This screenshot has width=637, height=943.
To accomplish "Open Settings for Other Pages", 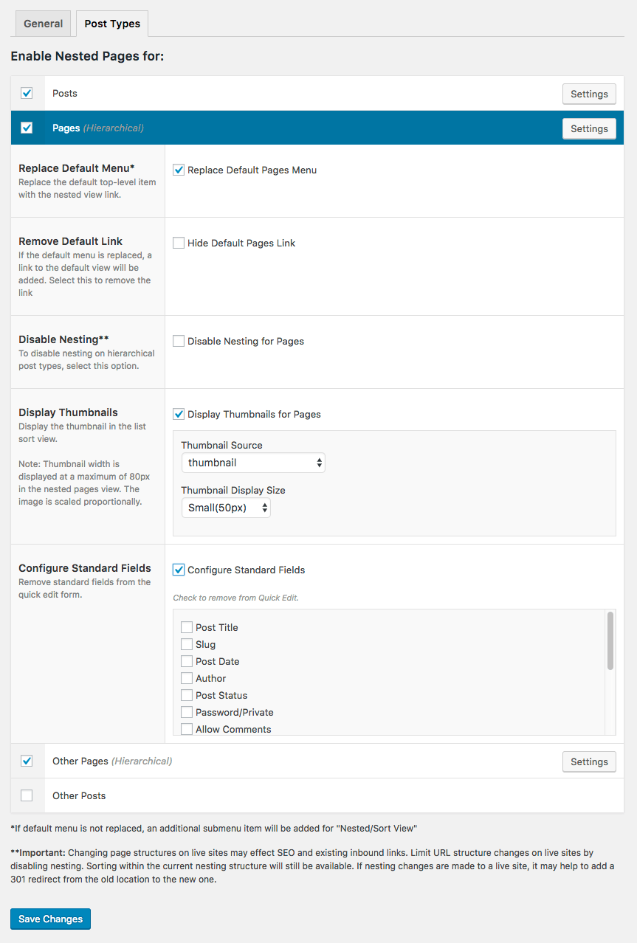I will [589, 761].
